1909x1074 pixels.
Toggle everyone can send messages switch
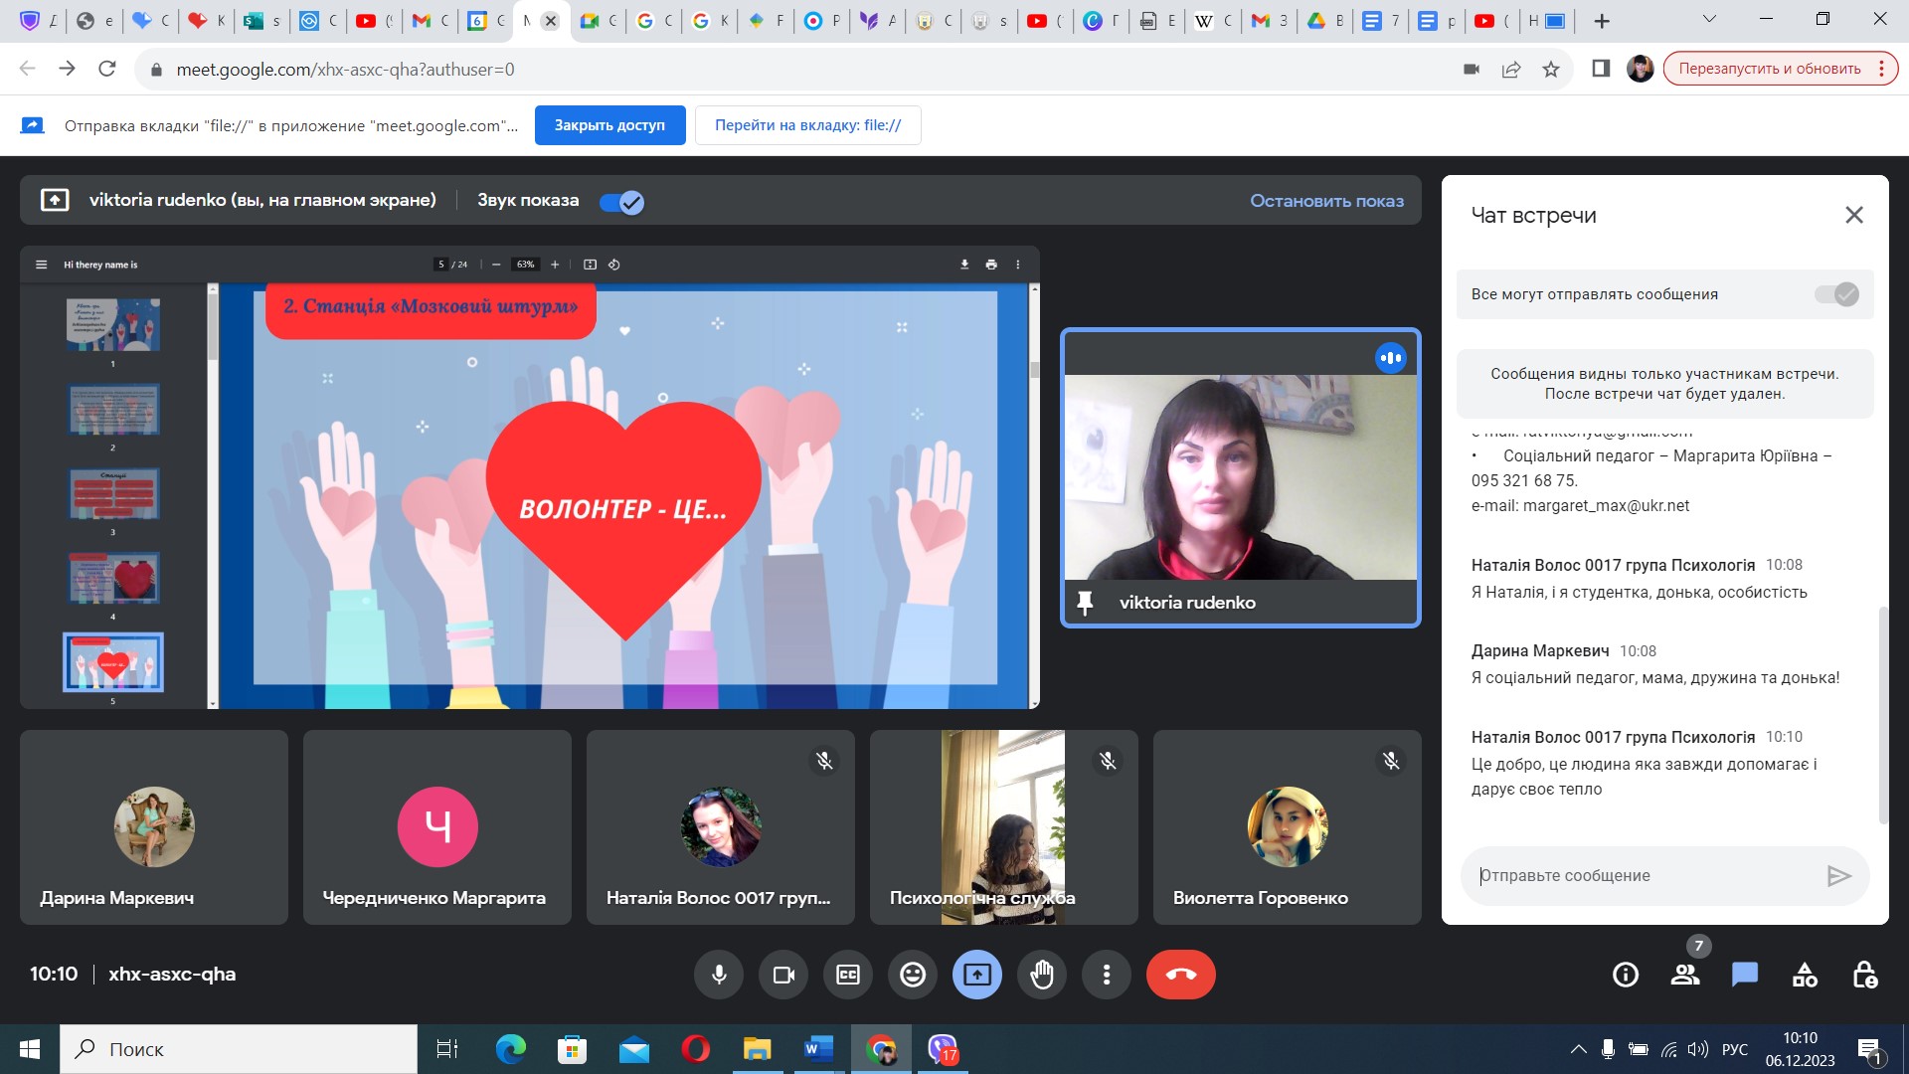[x=1836, y=294]
